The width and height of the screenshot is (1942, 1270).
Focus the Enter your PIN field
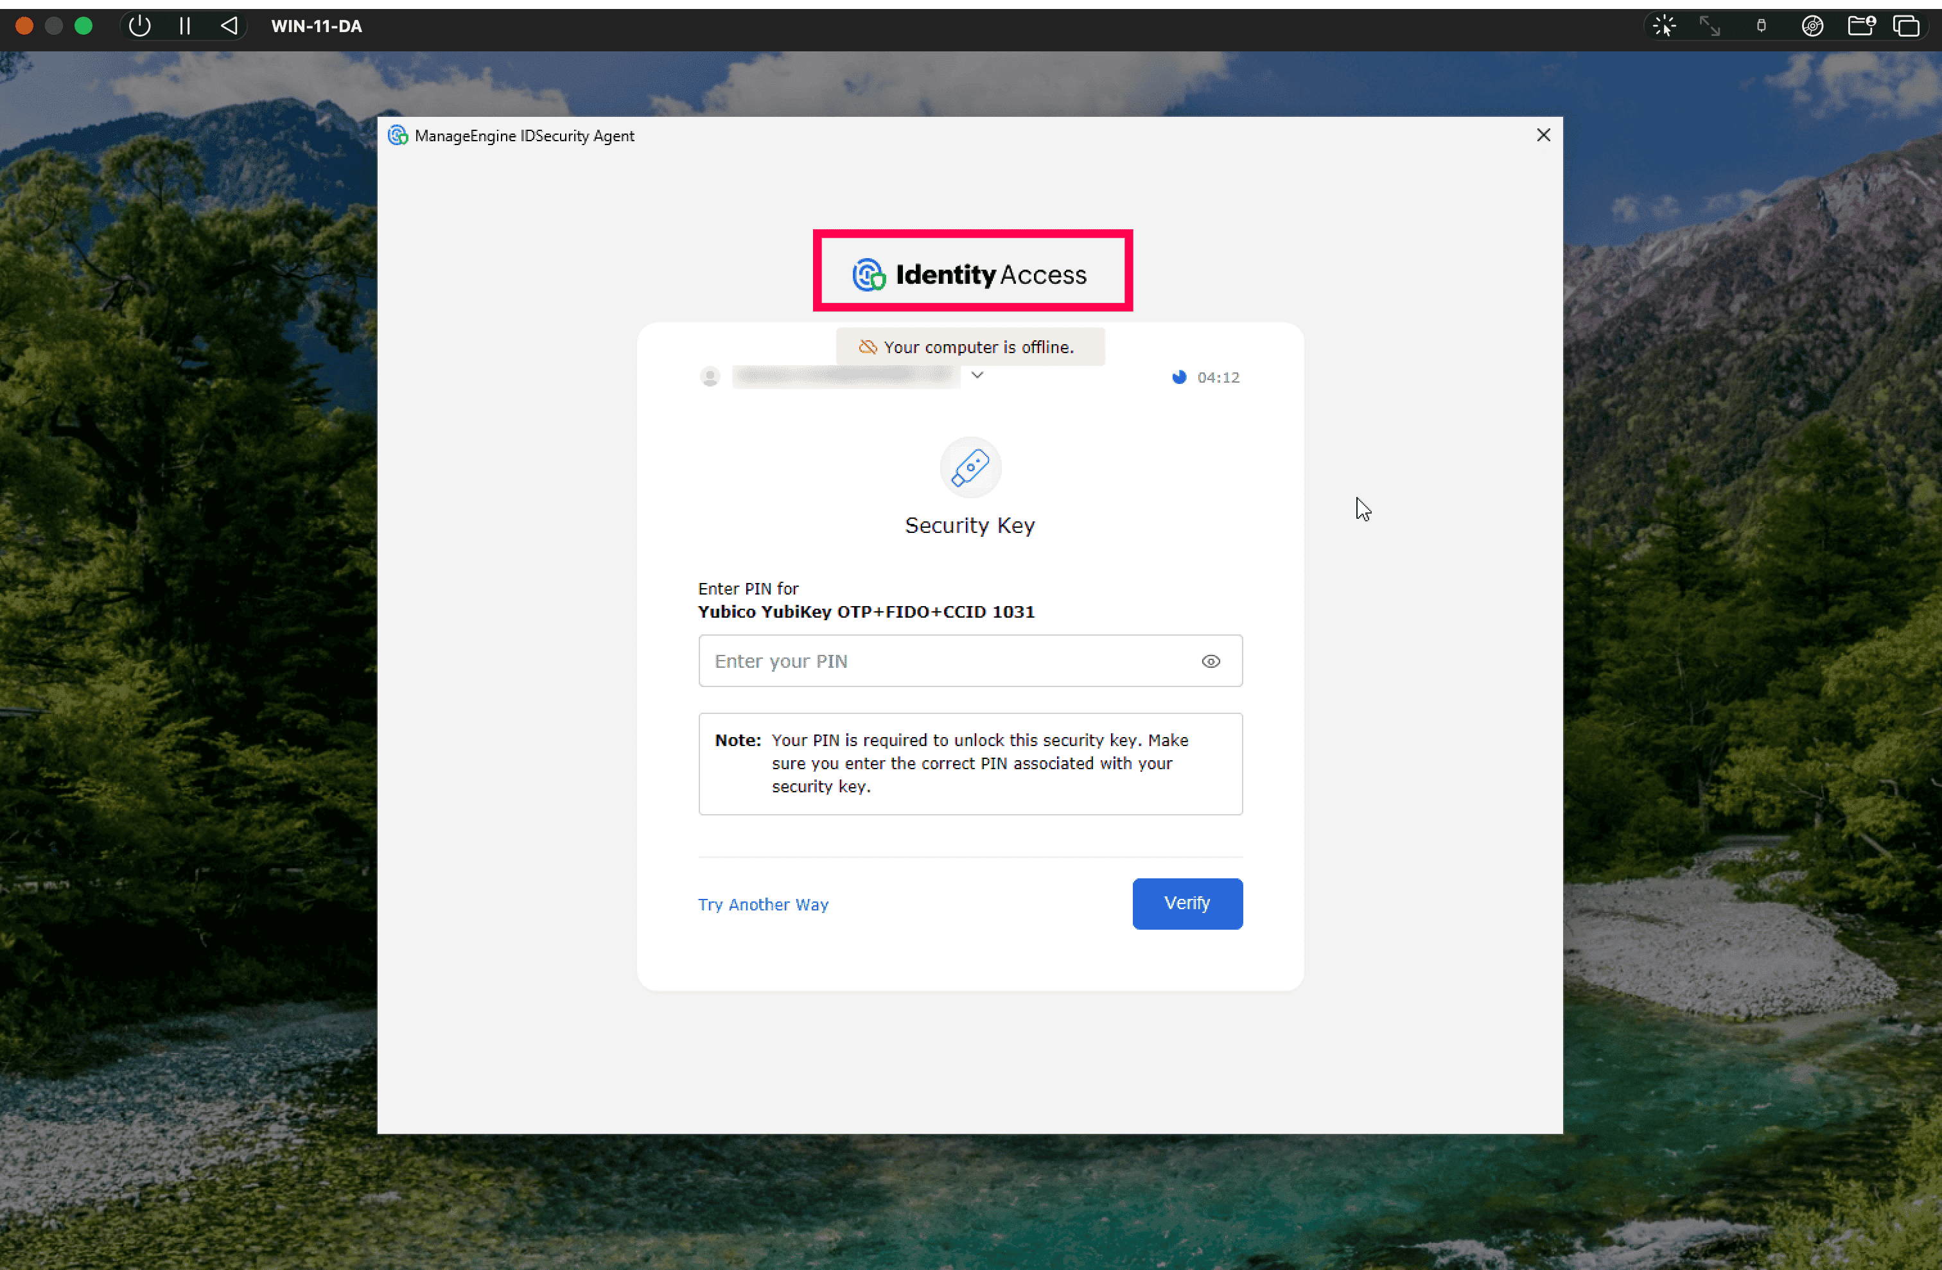click(970, 661)
